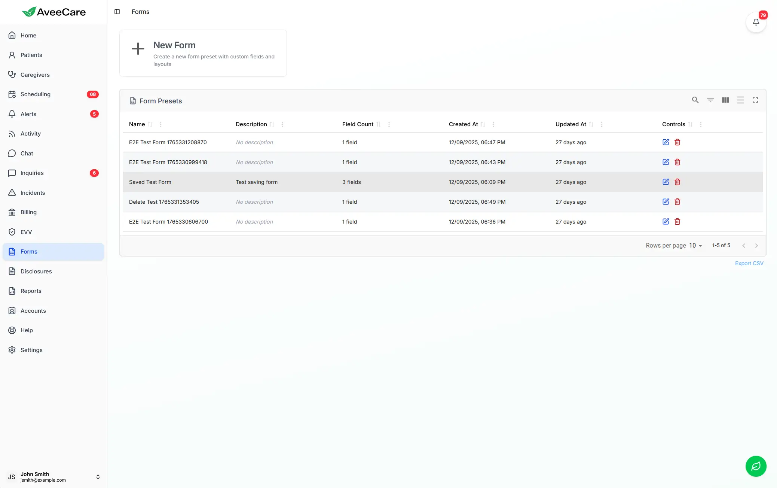This screenshot has height=488, width=777.
Task: Open the Rows per page dropdown
Action: (695, 245)
